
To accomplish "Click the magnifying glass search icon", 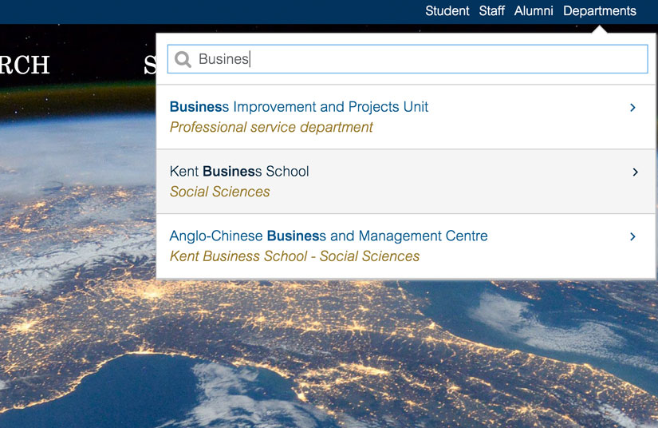I will [183, 59].
